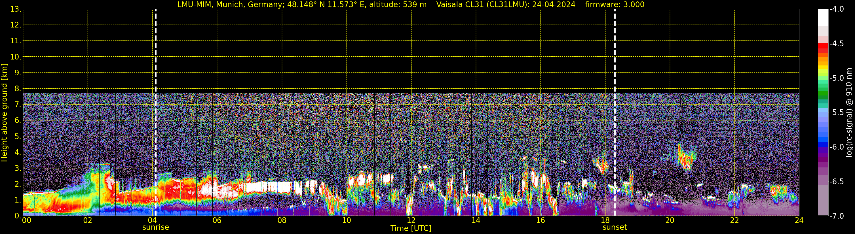Click the '6.' height axis tick label

click(x=18, y=120)
